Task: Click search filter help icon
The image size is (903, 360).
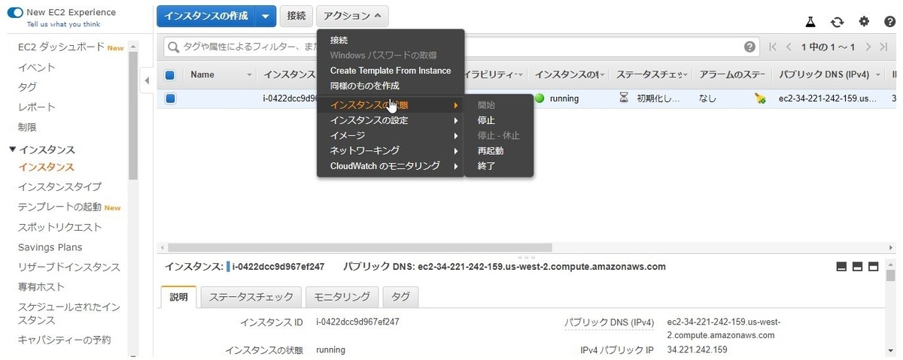Action: 749,47
